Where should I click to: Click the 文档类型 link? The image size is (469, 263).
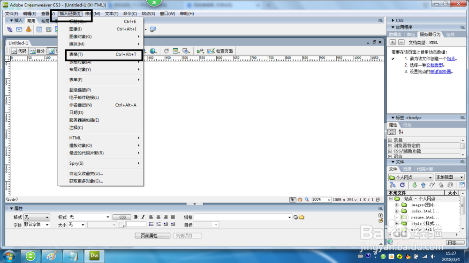coord(434,65)
